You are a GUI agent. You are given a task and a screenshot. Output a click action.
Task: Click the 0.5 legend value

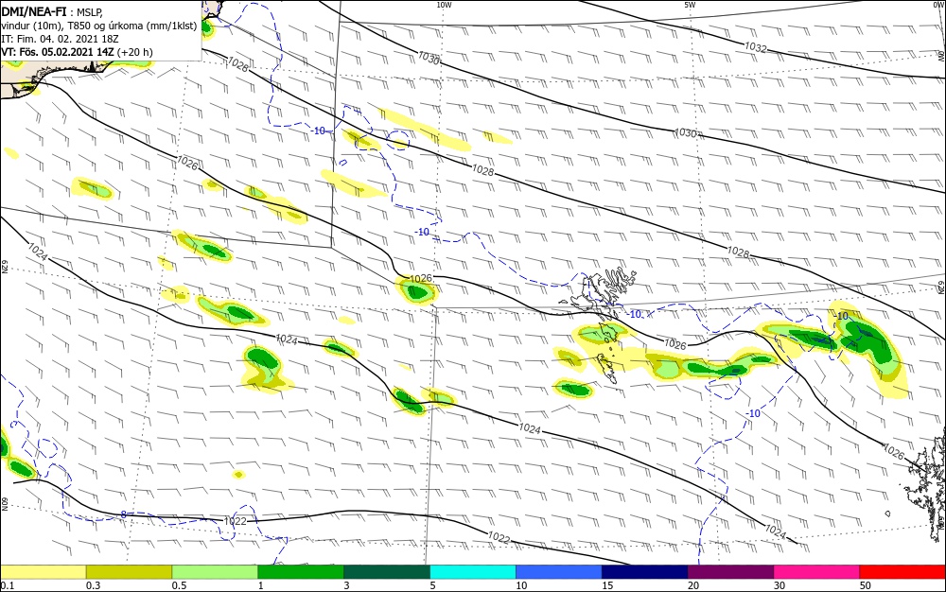179,585
